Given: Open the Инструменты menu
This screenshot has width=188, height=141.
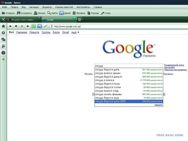Looking at the screenshot, I should [x=83, y=7].
